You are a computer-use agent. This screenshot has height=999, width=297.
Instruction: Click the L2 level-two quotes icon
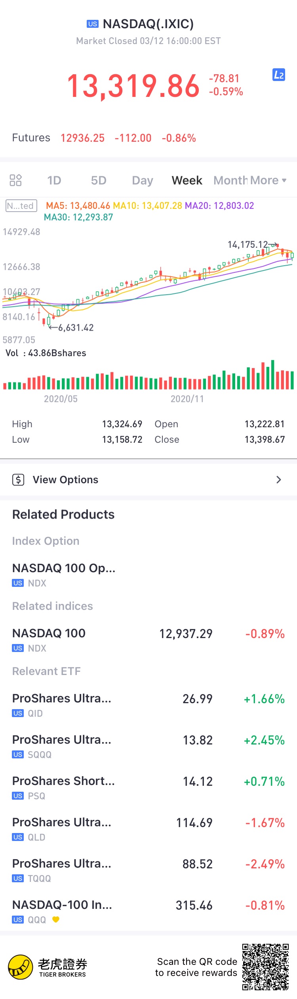[279, 75]
